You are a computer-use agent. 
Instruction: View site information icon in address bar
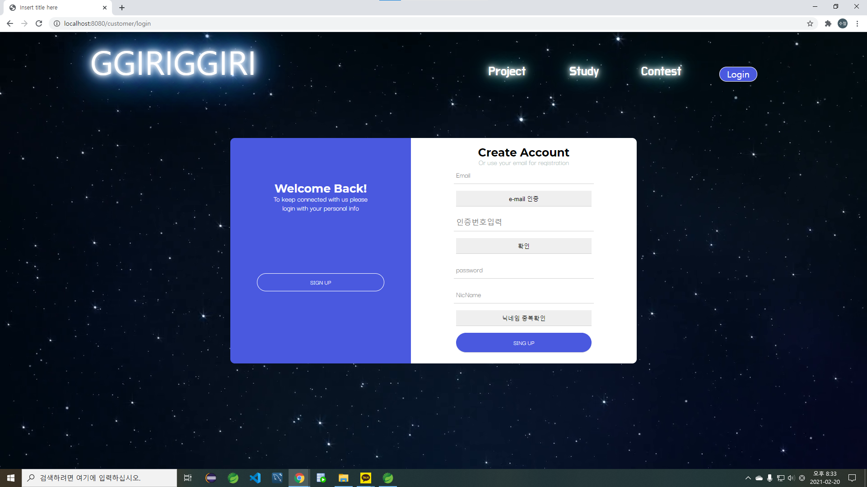click(57, 23)
